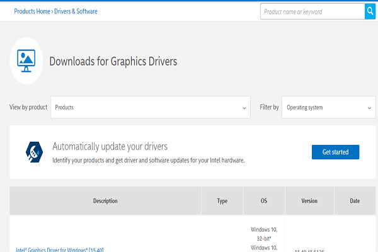Open Intel Graphics Driver for Windows [15.40] link
The height and width of the screenshot is (252, 378).
(60, 249)
